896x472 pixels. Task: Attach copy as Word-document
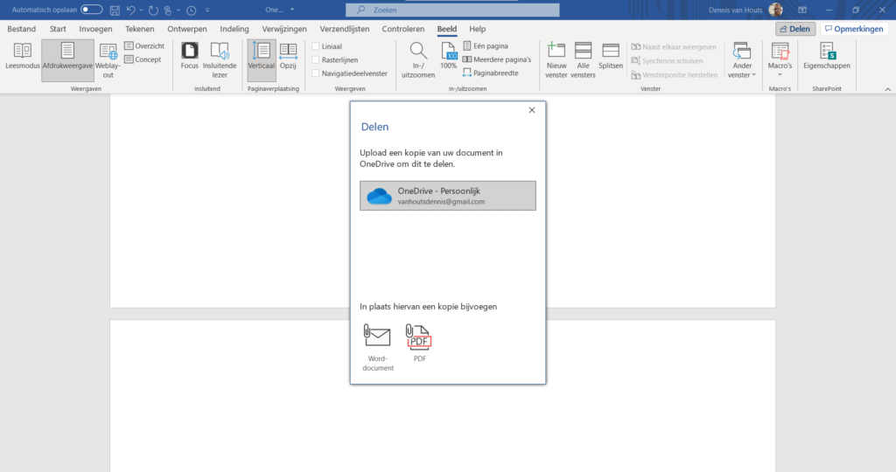click(378, 347)
